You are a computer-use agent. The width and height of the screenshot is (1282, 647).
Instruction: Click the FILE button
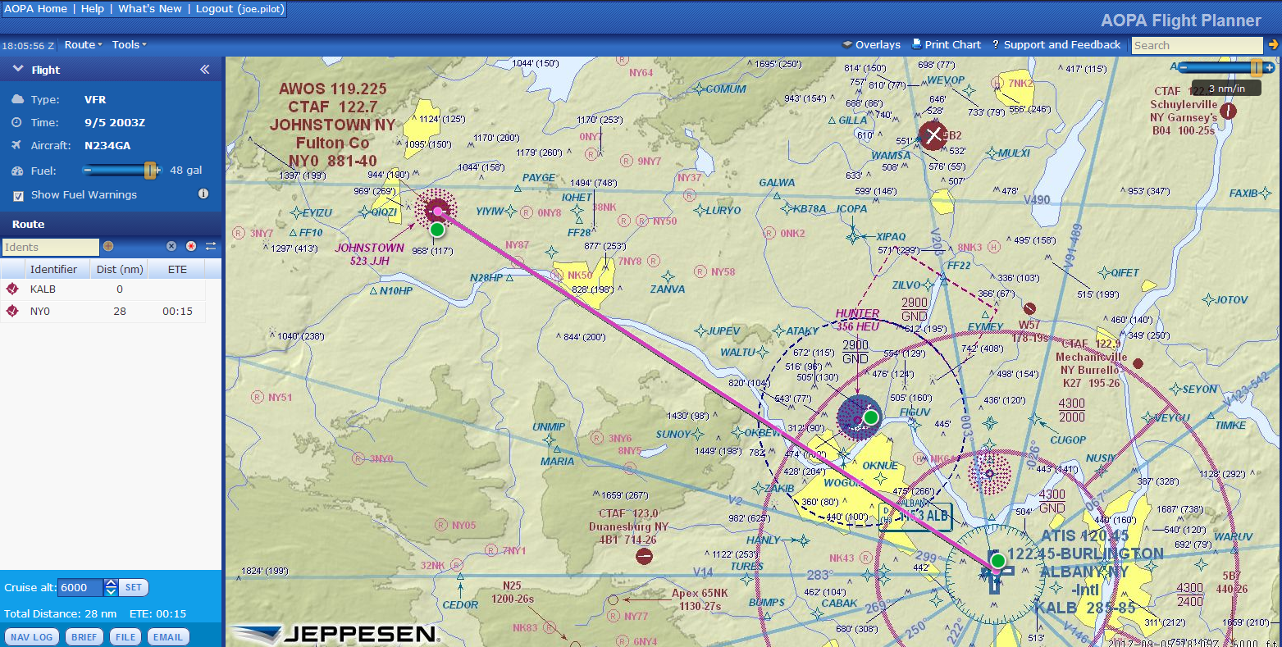click(125, 636)
